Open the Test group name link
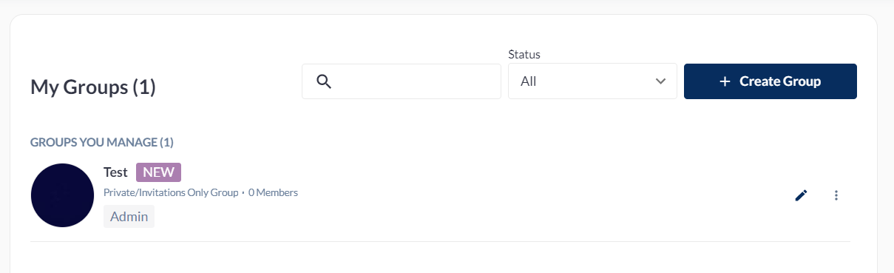The image size is (894, 273). click(115, 172)
